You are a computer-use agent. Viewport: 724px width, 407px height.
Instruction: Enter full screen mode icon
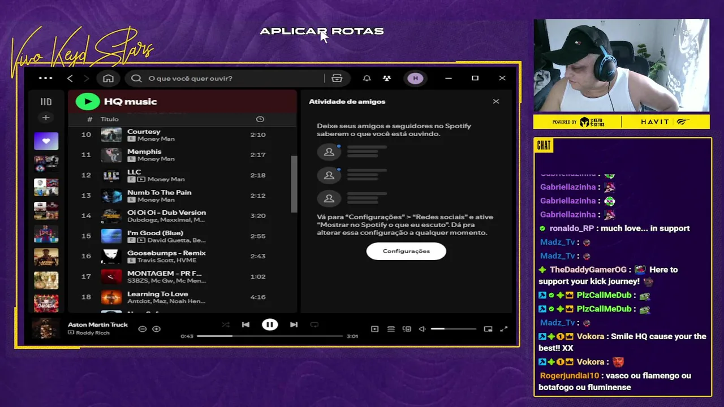[x=504, y=329]
